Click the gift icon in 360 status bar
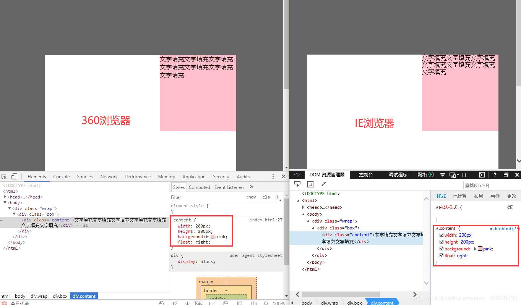The width and height of the screenshot is (521, 305). (x=5, y=303)
